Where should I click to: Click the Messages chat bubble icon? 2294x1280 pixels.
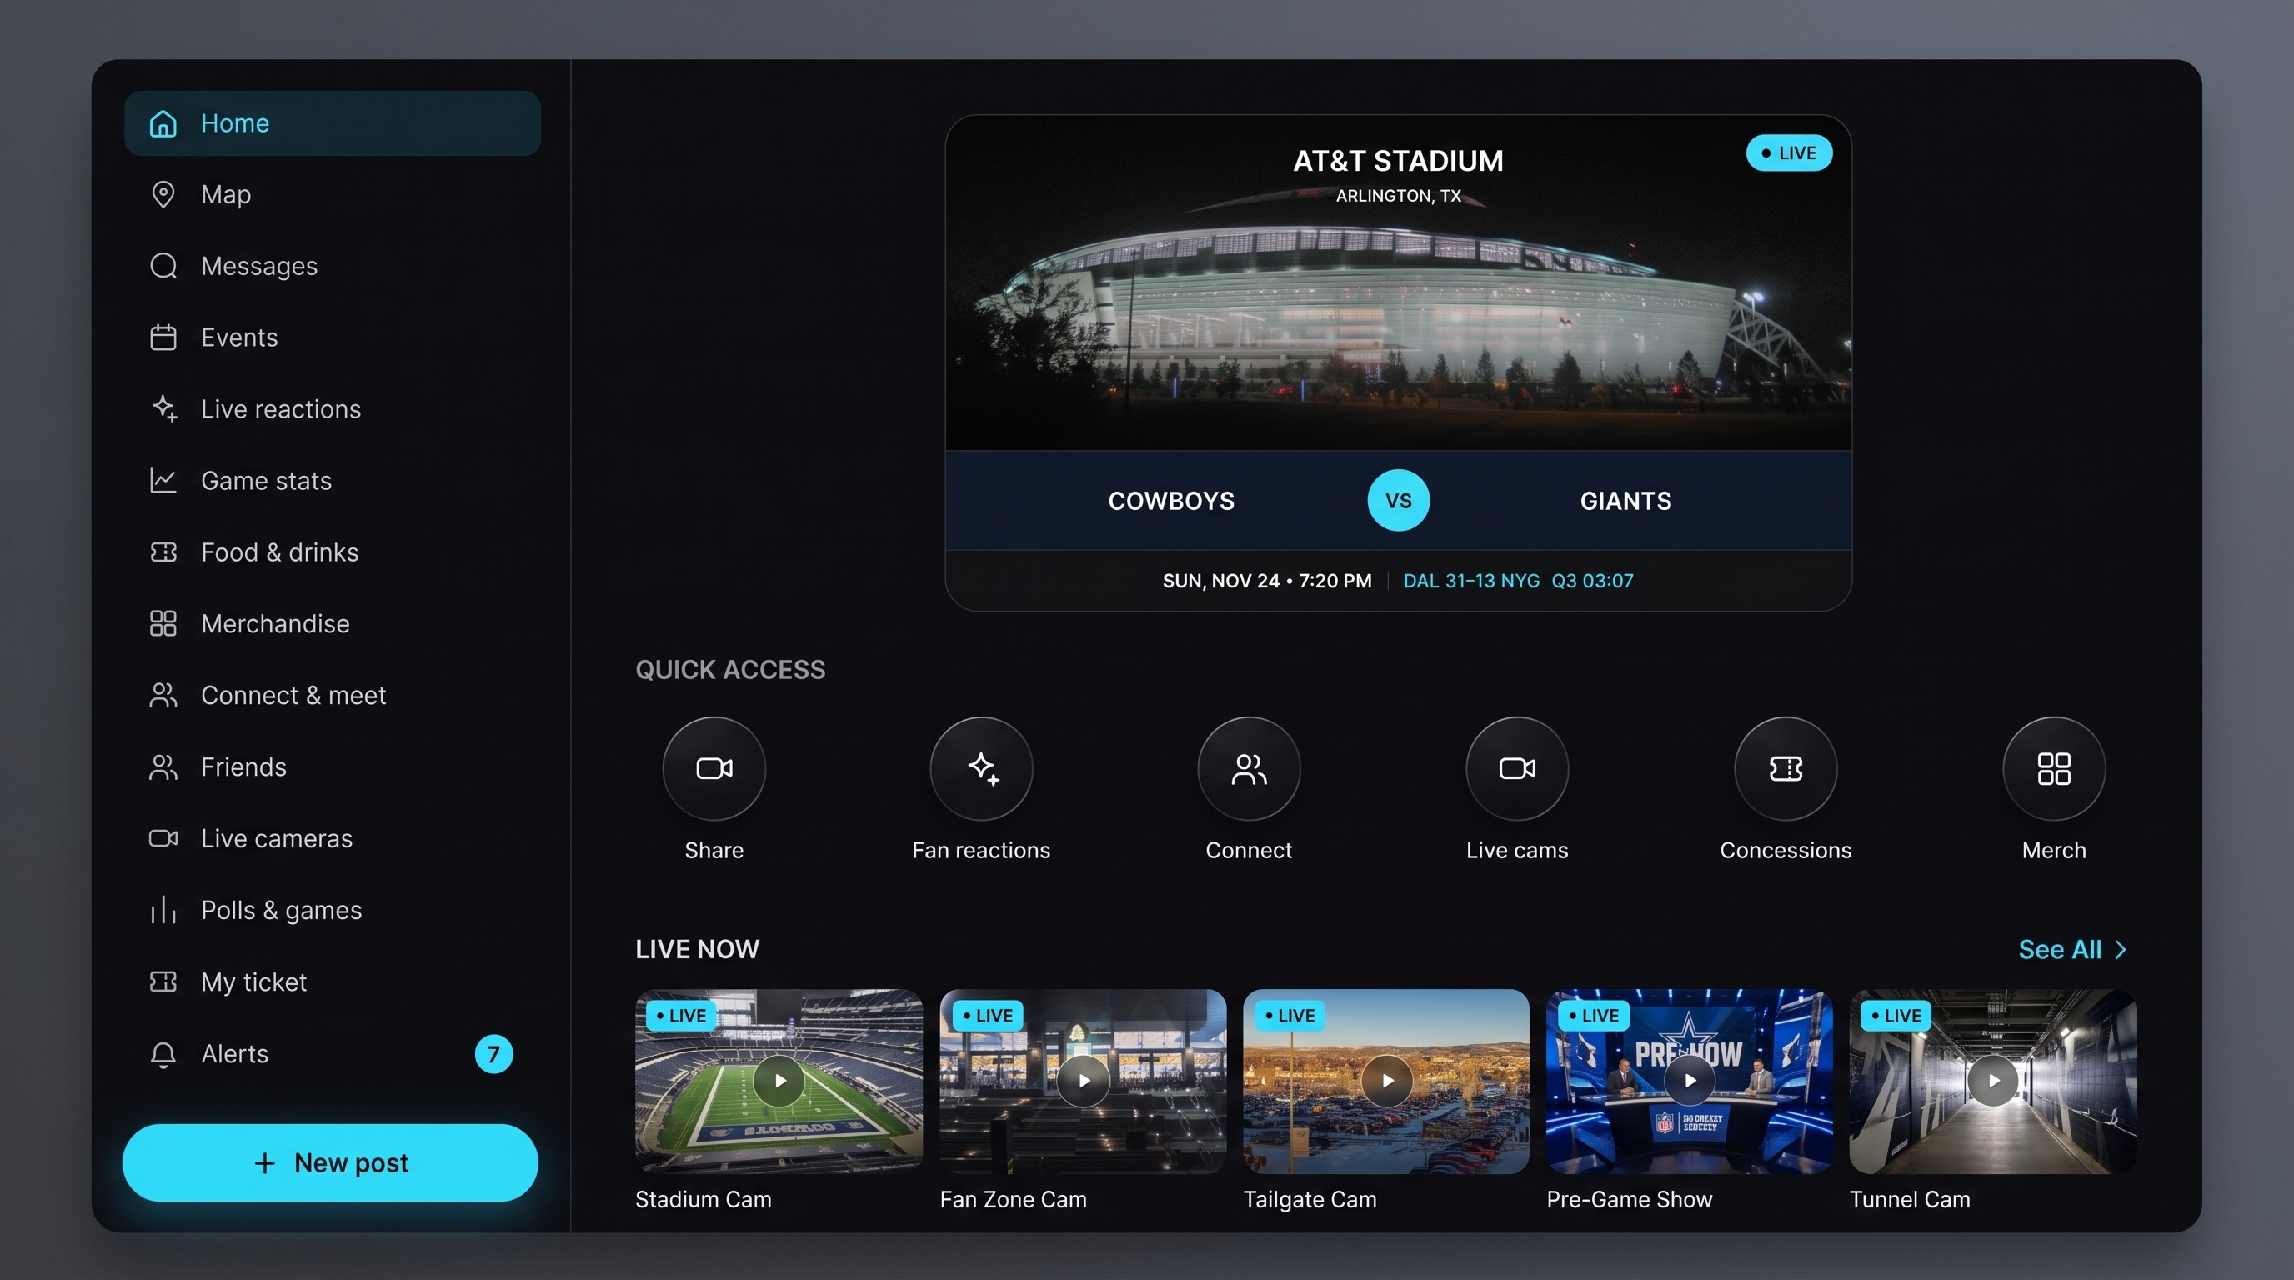point(163,266)
